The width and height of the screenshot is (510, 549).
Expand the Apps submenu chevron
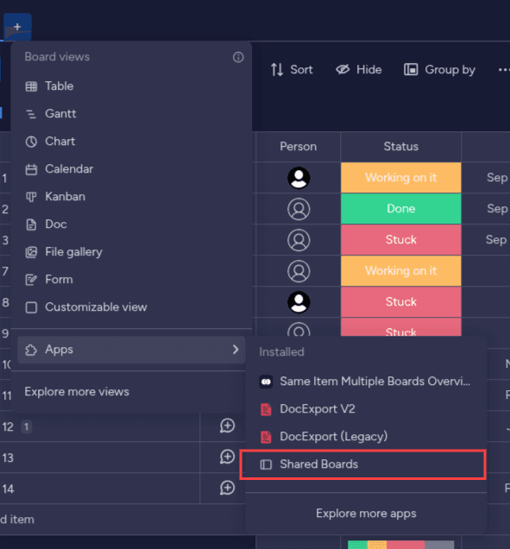(236, 350)
